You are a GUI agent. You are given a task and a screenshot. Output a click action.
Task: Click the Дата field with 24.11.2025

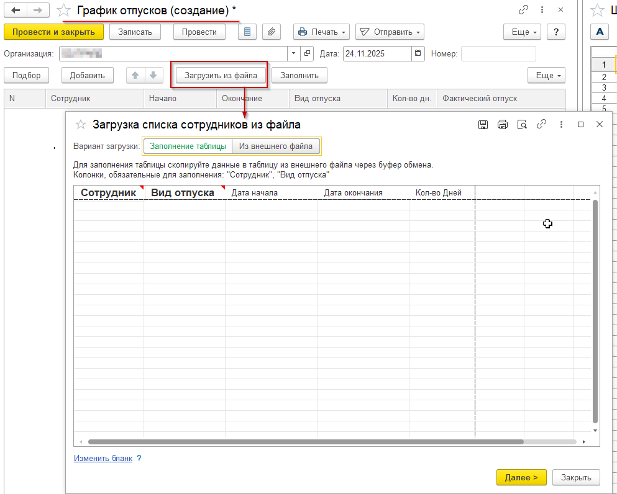377,53
